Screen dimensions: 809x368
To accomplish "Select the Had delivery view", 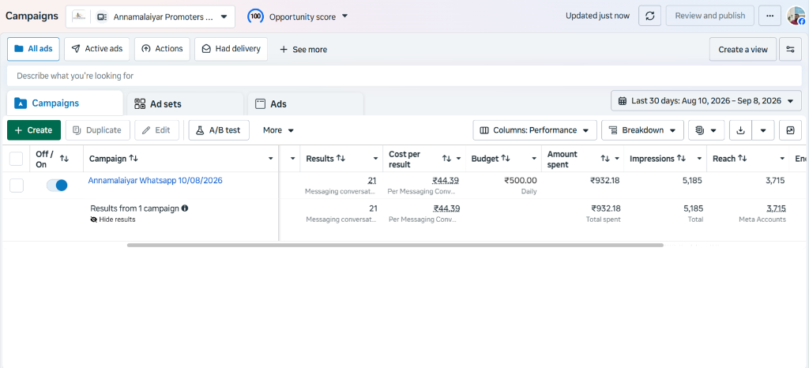I will (x=231, y=49).
